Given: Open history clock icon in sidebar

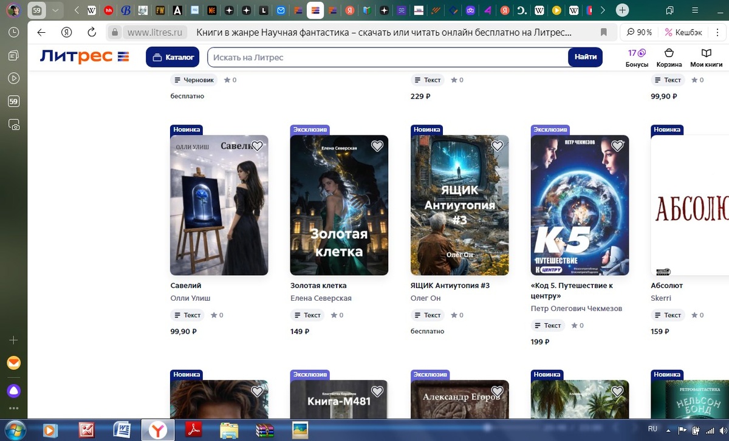Looking at the screenshot, I should pos(13,33).
